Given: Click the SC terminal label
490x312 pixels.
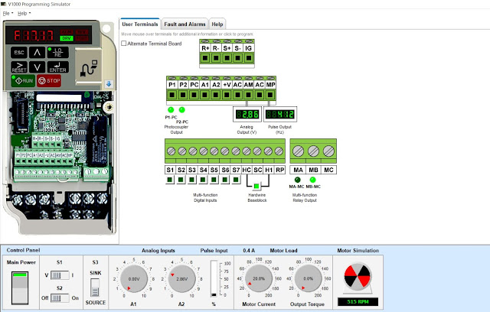Looking at the screenshot, I should click(258, 170).
